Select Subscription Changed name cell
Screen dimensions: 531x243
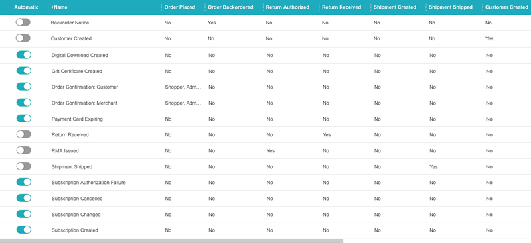tap(76, 215)
